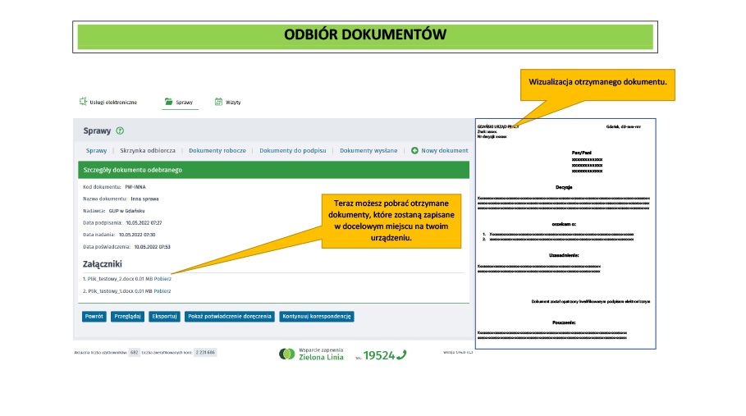Switch to the Usługi elektroniczne tab
This screenshot has width=746, height=416.
pyautogui.click(x=108, y=102)
